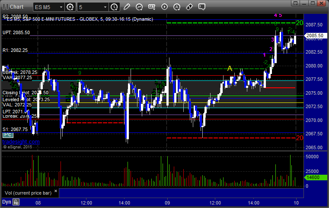Toggle the time scale lock icon
Screen dimensions: 329x208
[16, 202]
